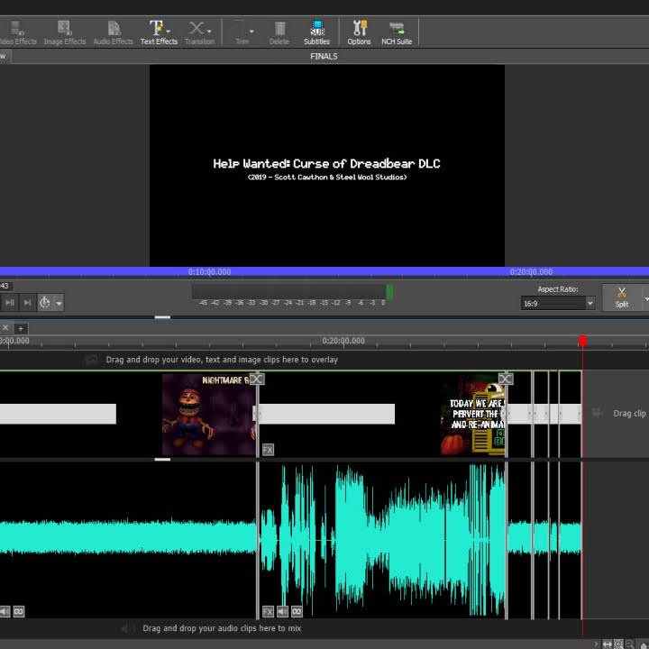This screenshot has height=649, width=649.
Task: Click the Audio Effects button
Action: coord(113,32)
